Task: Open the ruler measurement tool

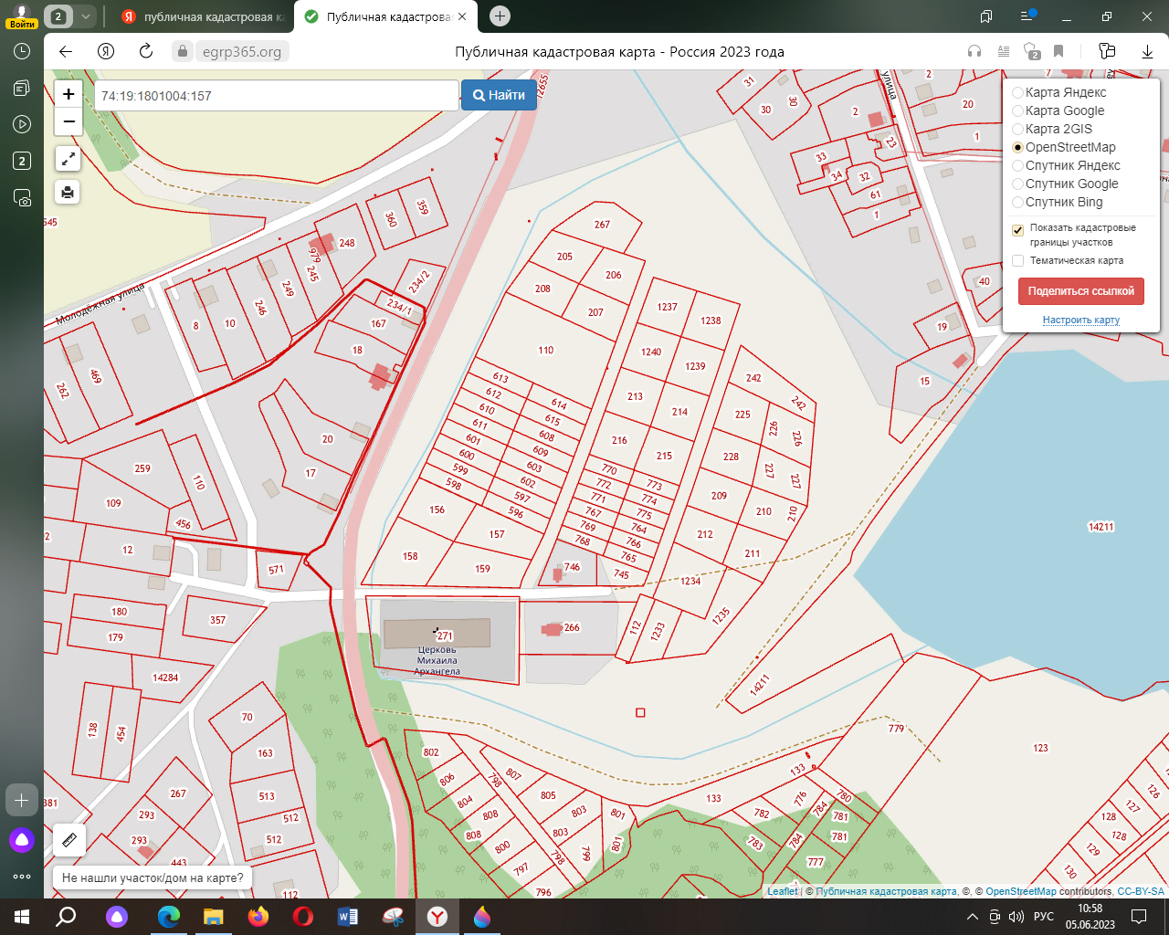Action: pos(68,839)
